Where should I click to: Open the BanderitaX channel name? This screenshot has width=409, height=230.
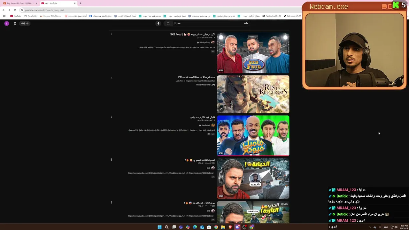point(206,125)
